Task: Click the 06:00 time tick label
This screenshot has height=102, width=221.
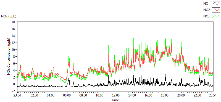Action: tap(67, 95)
